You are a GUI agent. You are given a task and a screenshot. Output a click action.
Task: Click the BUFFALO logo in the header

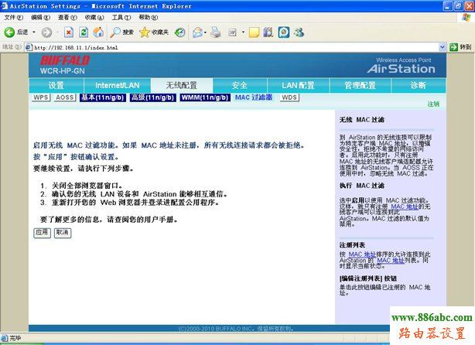(x=64, y=60)
